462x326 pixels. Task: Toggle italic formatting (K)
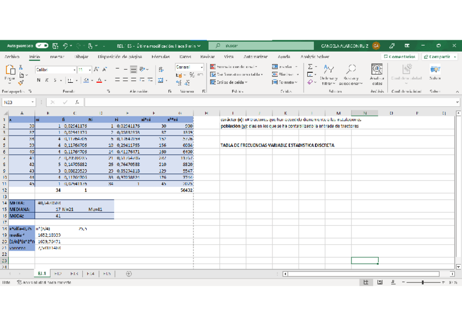click(46, 81)
